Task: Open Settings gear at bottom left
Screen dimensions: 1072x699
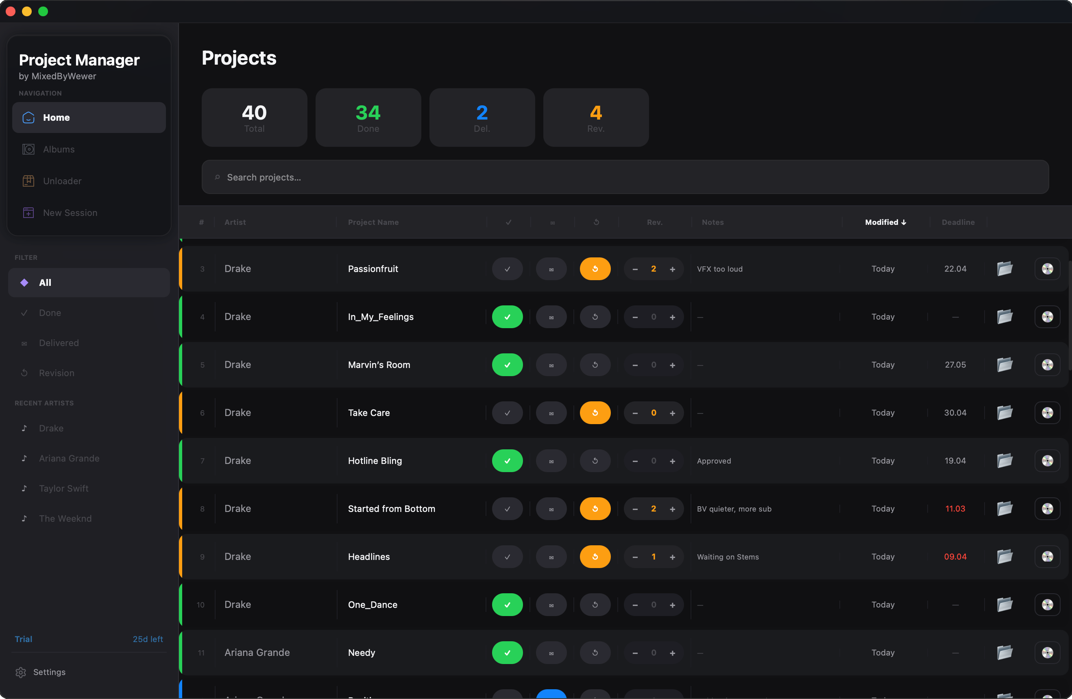Action: click(x=21, y=672)
